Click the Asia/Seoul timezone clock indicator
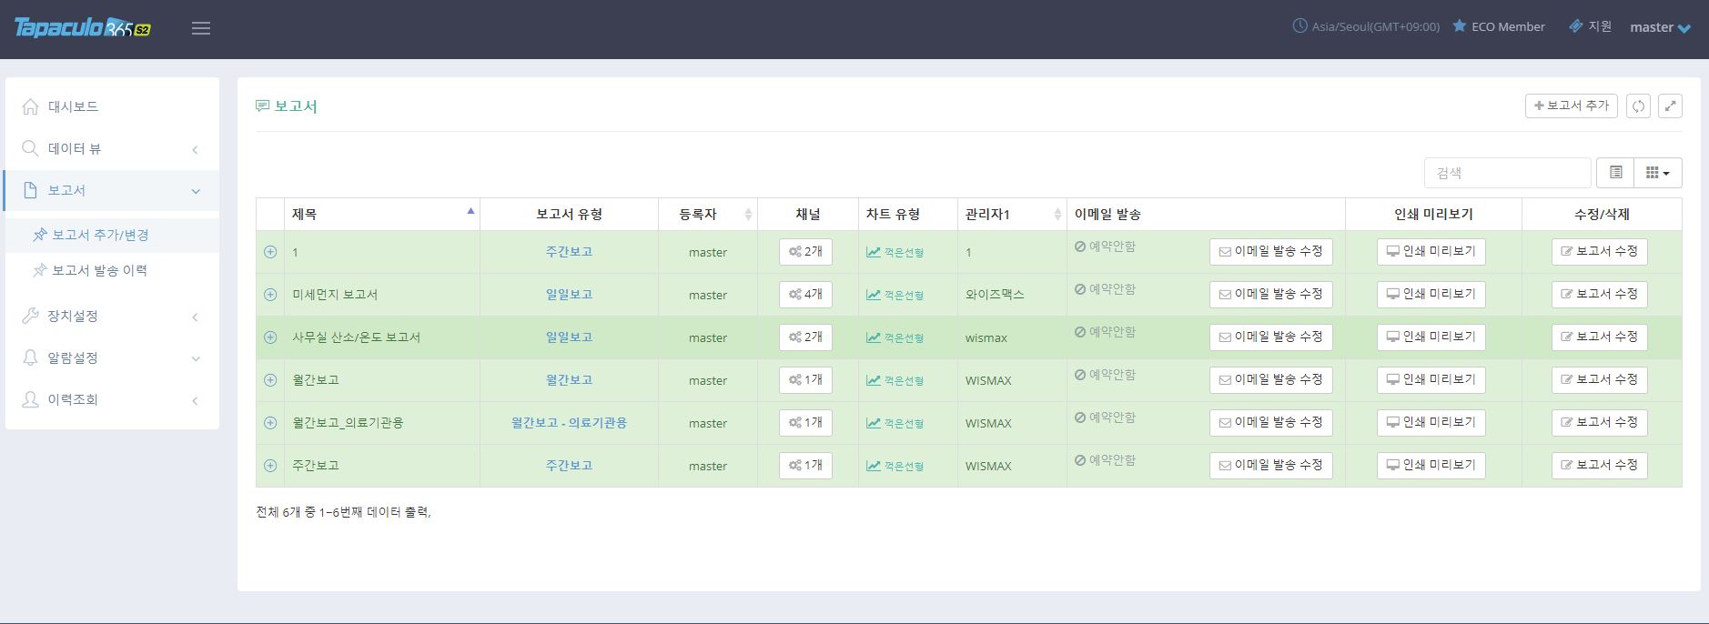Screen dimensions: 1709x624 (x=1366, y=26)
